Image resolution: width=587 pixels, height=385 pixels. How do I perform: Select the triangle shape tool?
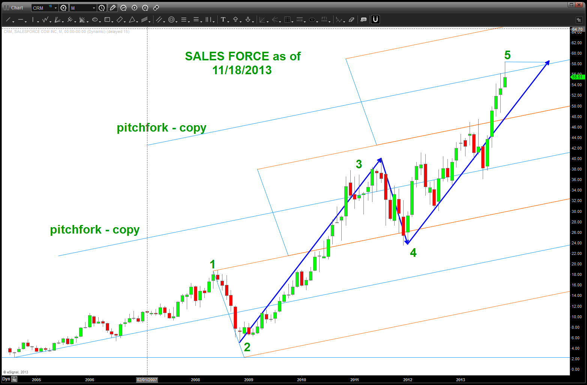click(132, 20)
